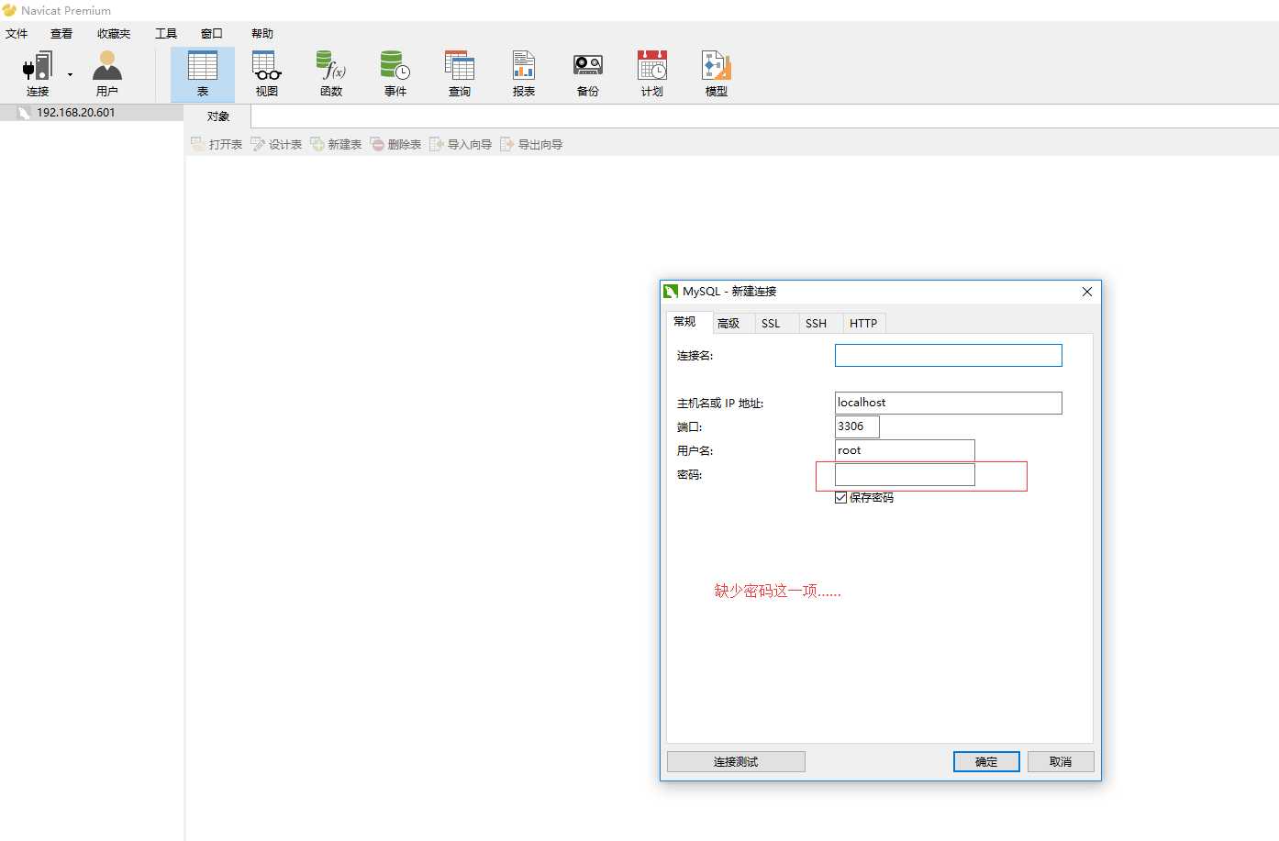1279x841 pixels.
Task: Open the File (文件) menu
Action: coord(17,34)
